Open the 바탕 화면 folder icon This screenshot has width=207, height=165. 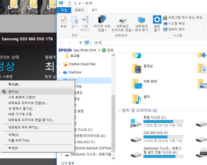[137, 84]
